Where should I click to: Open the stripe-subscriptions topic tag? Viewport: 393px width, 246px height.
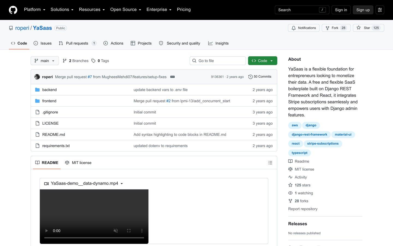[x=323, y=143]
